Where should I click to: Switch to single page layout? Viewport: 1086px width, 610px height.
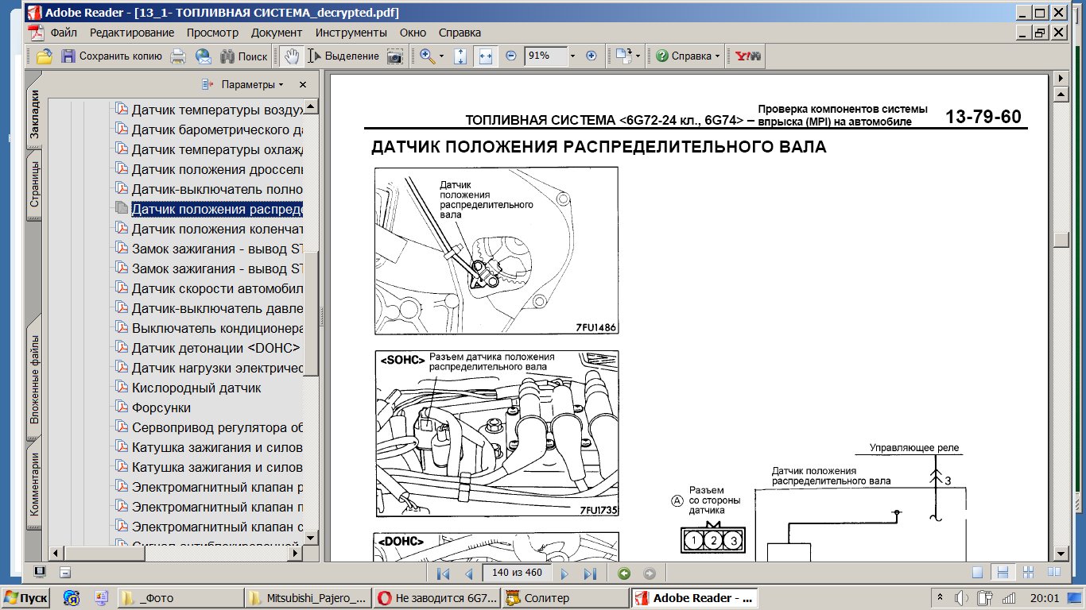(978, 573)
